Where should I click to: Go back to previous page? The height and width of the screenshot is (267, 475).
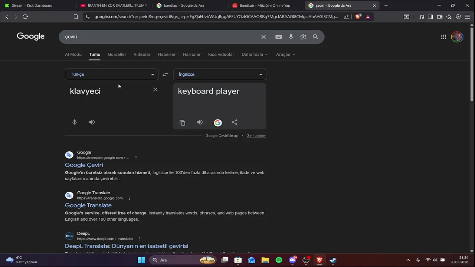7,17
